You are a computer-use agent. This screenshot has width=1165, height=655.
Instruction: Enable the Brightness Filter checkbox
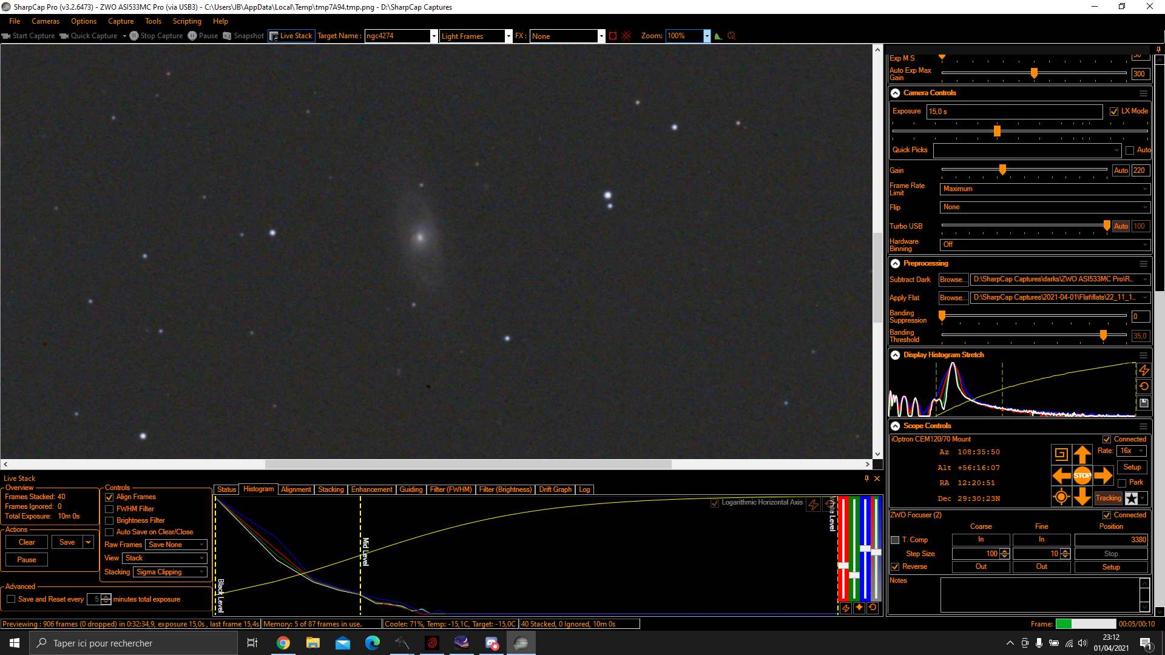(x=109, y=521)
